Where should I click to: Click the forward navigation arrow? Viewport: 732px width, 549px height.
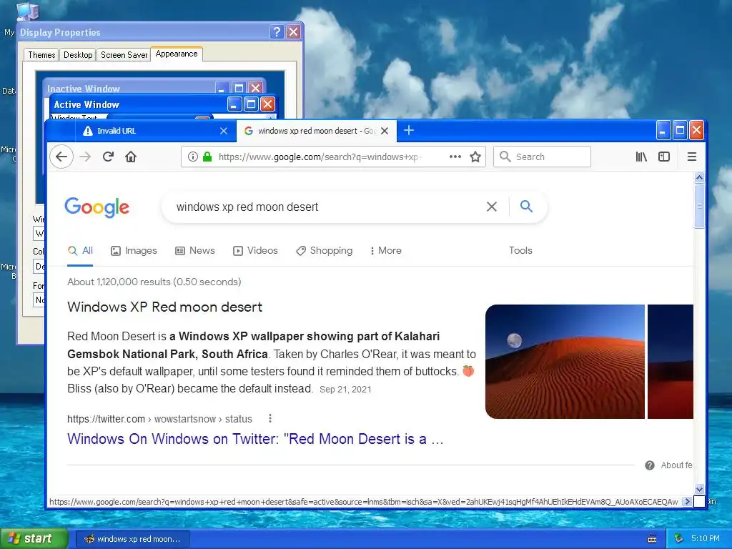(85, 157)
